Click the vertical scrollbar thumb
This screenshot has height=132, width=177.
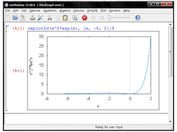[170, 52]
